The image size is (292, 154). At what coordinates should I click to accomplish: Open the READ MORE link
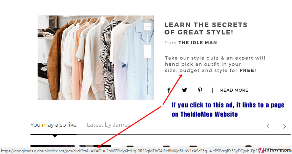click(x=234, y=90)
